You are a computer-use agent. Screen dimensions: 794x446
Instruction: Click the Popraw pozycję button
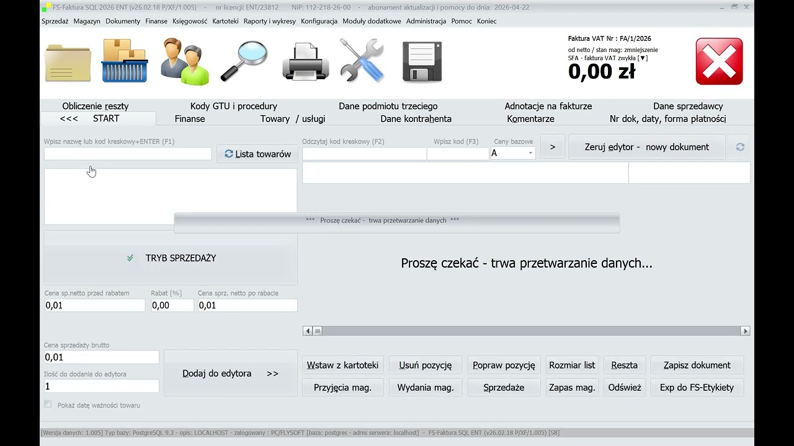504,365
